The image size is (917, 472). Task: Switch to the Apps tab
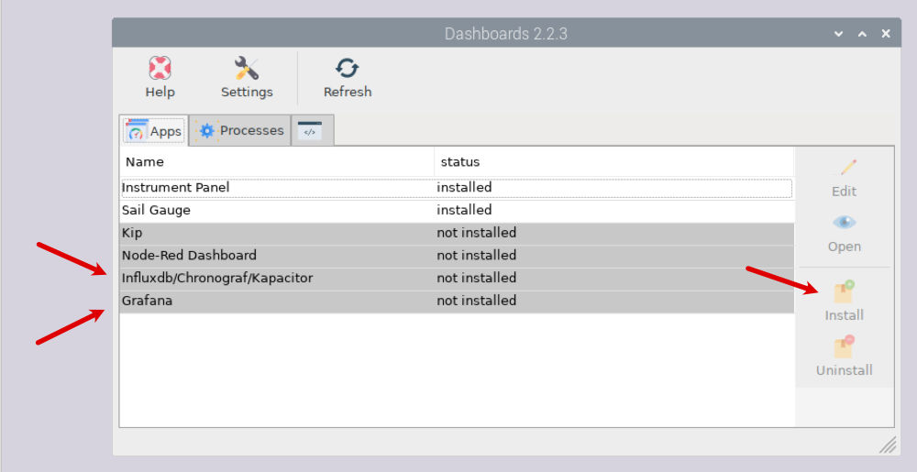point(154,131)
